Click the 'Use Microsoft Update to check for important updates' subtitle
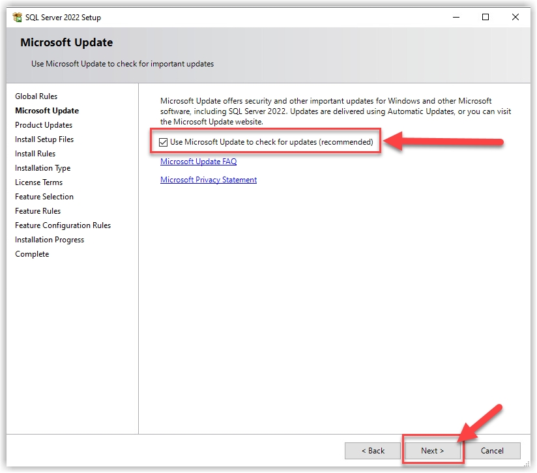The width and height of the screenshot is (537, 473). point(123,64)
